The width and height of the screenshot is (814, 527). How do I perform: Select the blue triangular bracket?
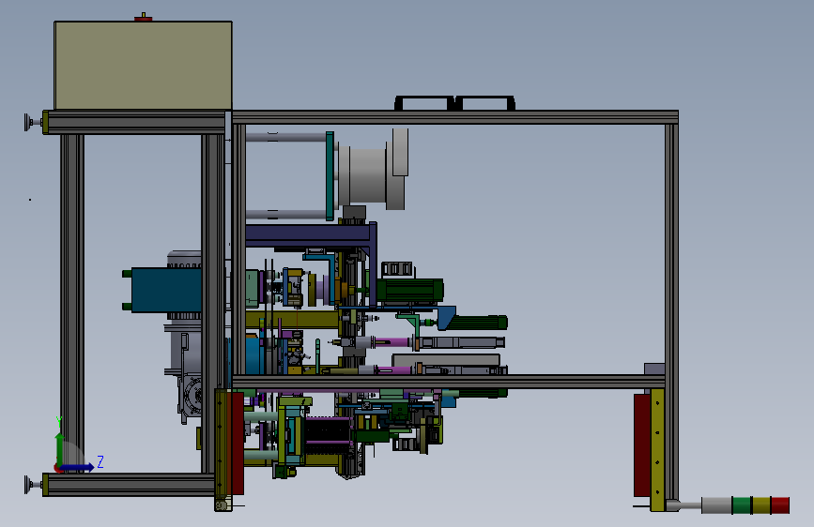coord(445,316)
